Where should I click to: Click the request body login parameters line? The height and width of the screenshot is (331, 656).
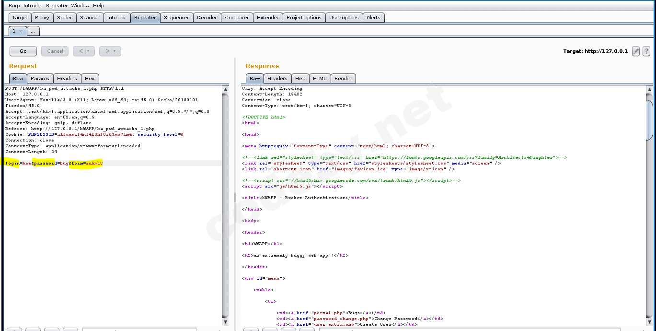[54, 164]
